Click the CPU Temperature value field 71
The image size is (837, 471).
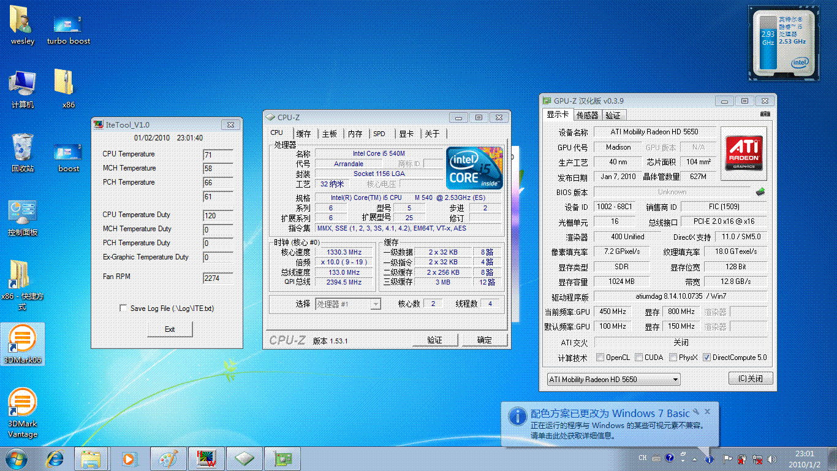click(218, 155)
